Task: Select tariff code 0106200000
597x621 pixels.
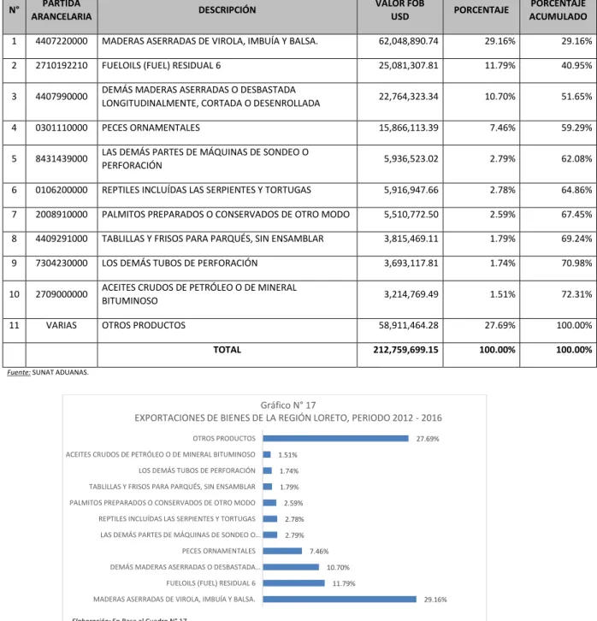Action: (62, 190)
